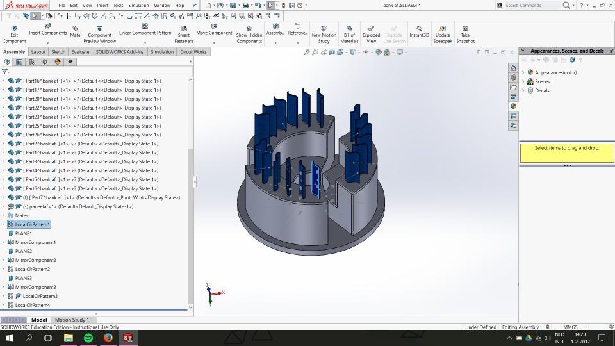Open Firefox from the taskbar
615x346 pixels.
108,338
